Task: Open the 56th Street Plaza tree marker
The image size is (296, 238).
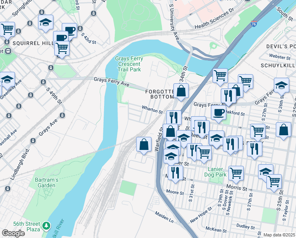Action: coord(46,226)
